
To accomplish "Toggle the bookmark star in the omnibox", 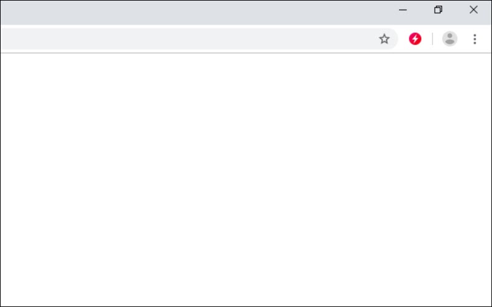I will point(384,39).
